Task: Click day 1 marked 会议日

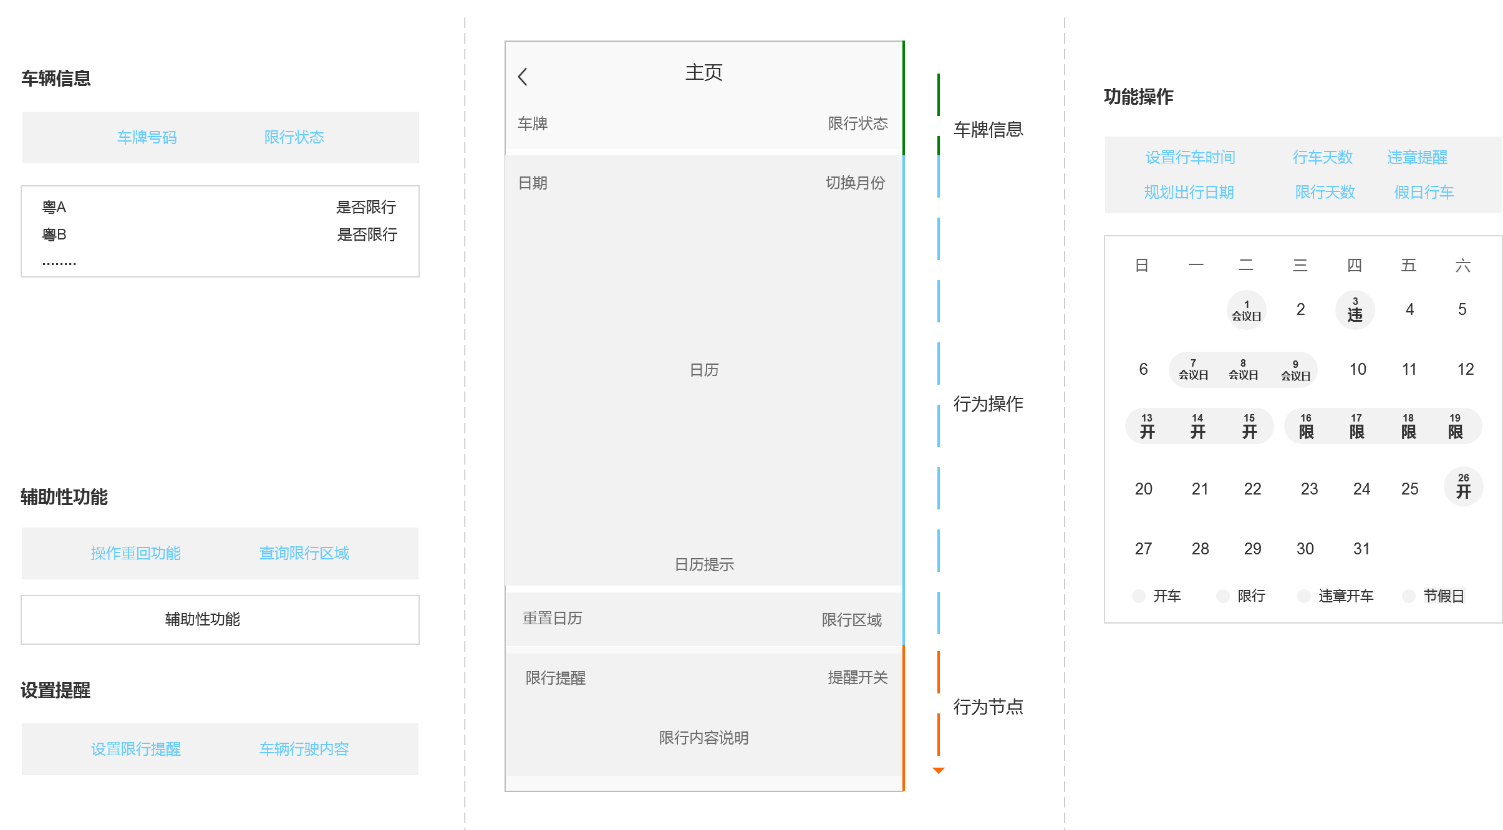Action: [1246, 311]
